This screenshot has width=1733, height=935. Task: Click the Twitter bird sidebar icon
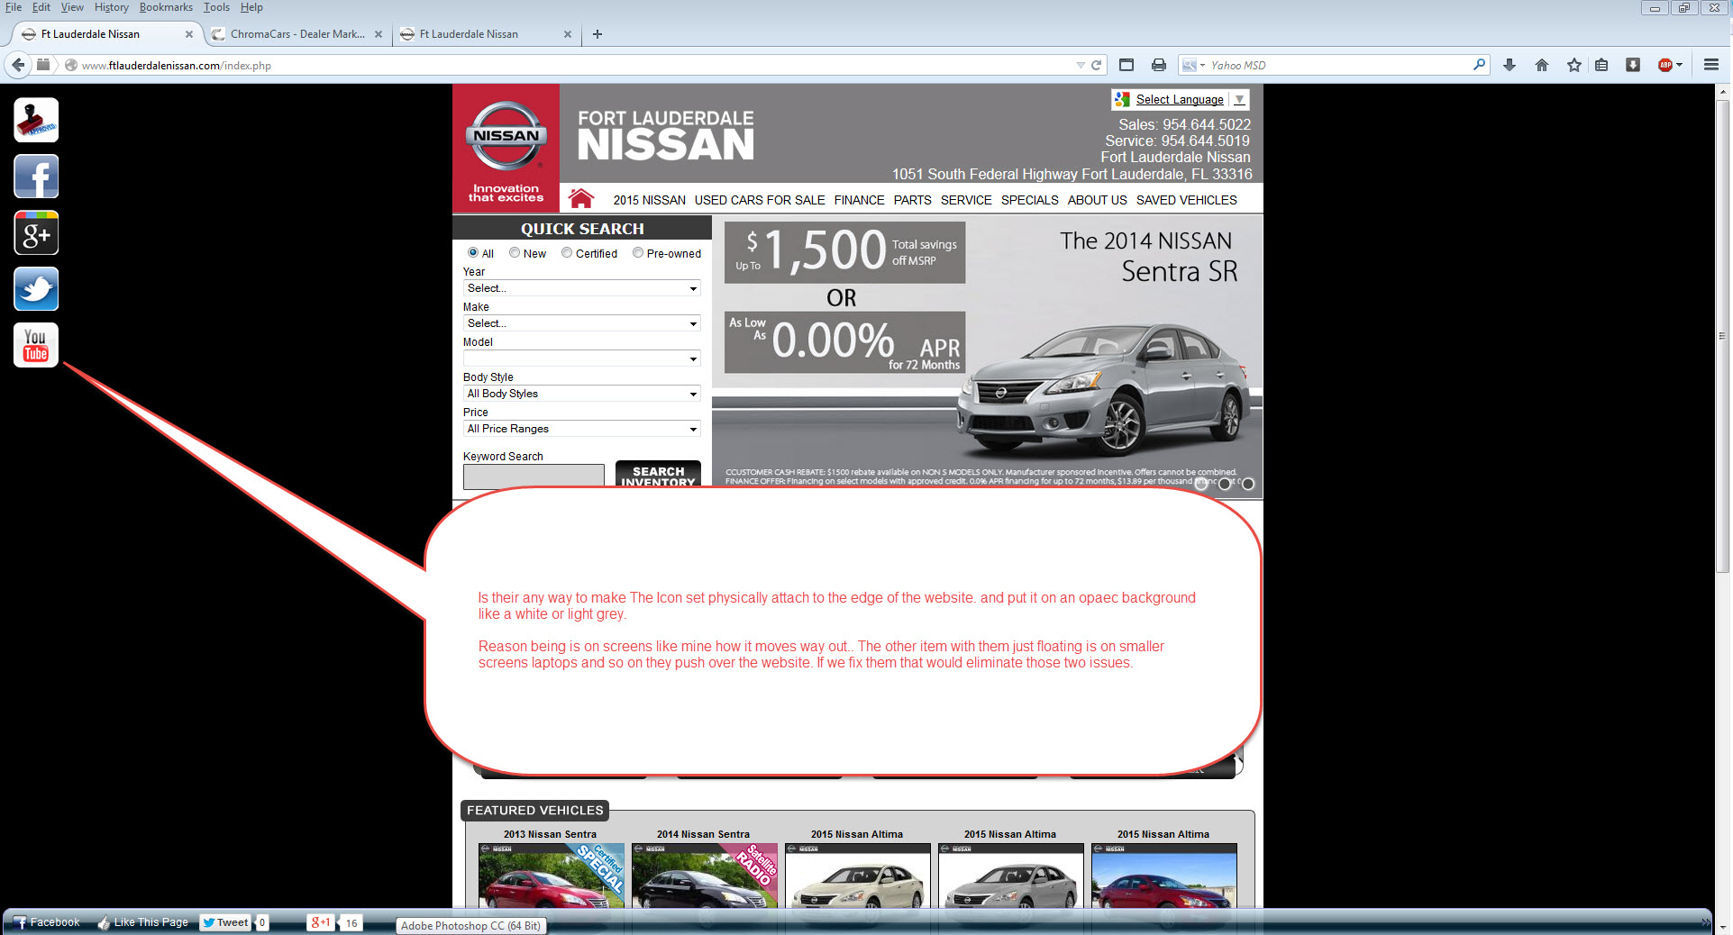tap(36, 289)
